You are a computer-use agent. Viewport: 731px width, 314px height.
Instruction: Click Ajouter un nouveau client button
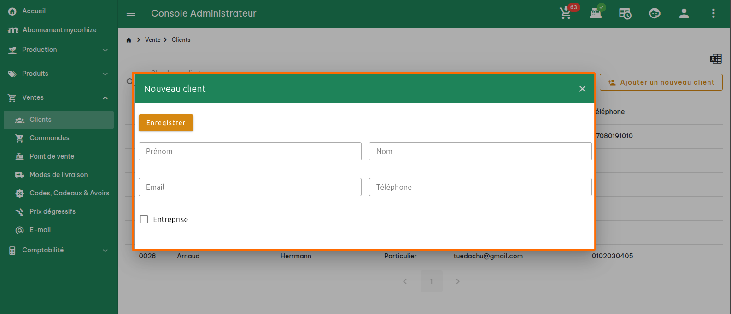coord(661,82)
